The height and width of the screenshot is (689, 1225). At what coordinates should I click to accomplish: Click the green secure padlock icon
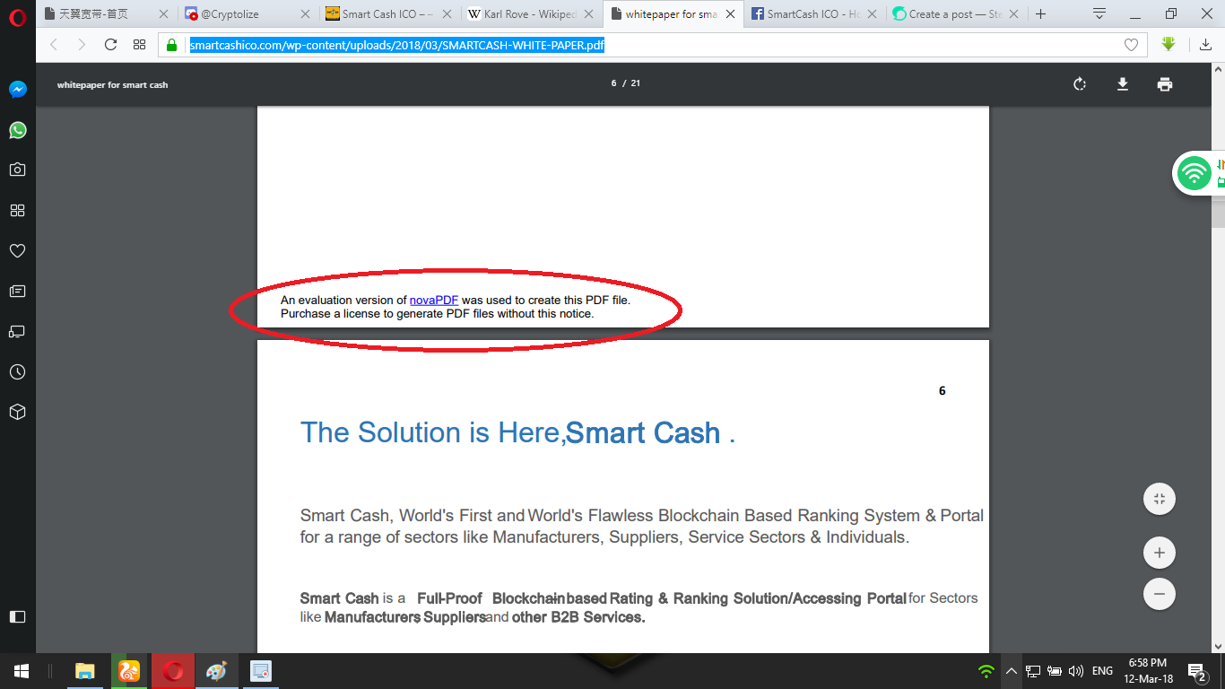coord(172,45)
